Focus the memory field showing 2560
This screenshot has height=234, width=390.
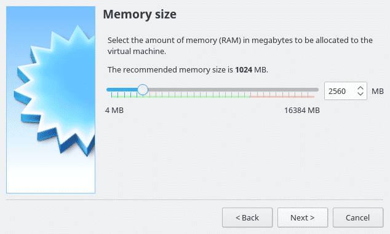[x=341, y=91]
